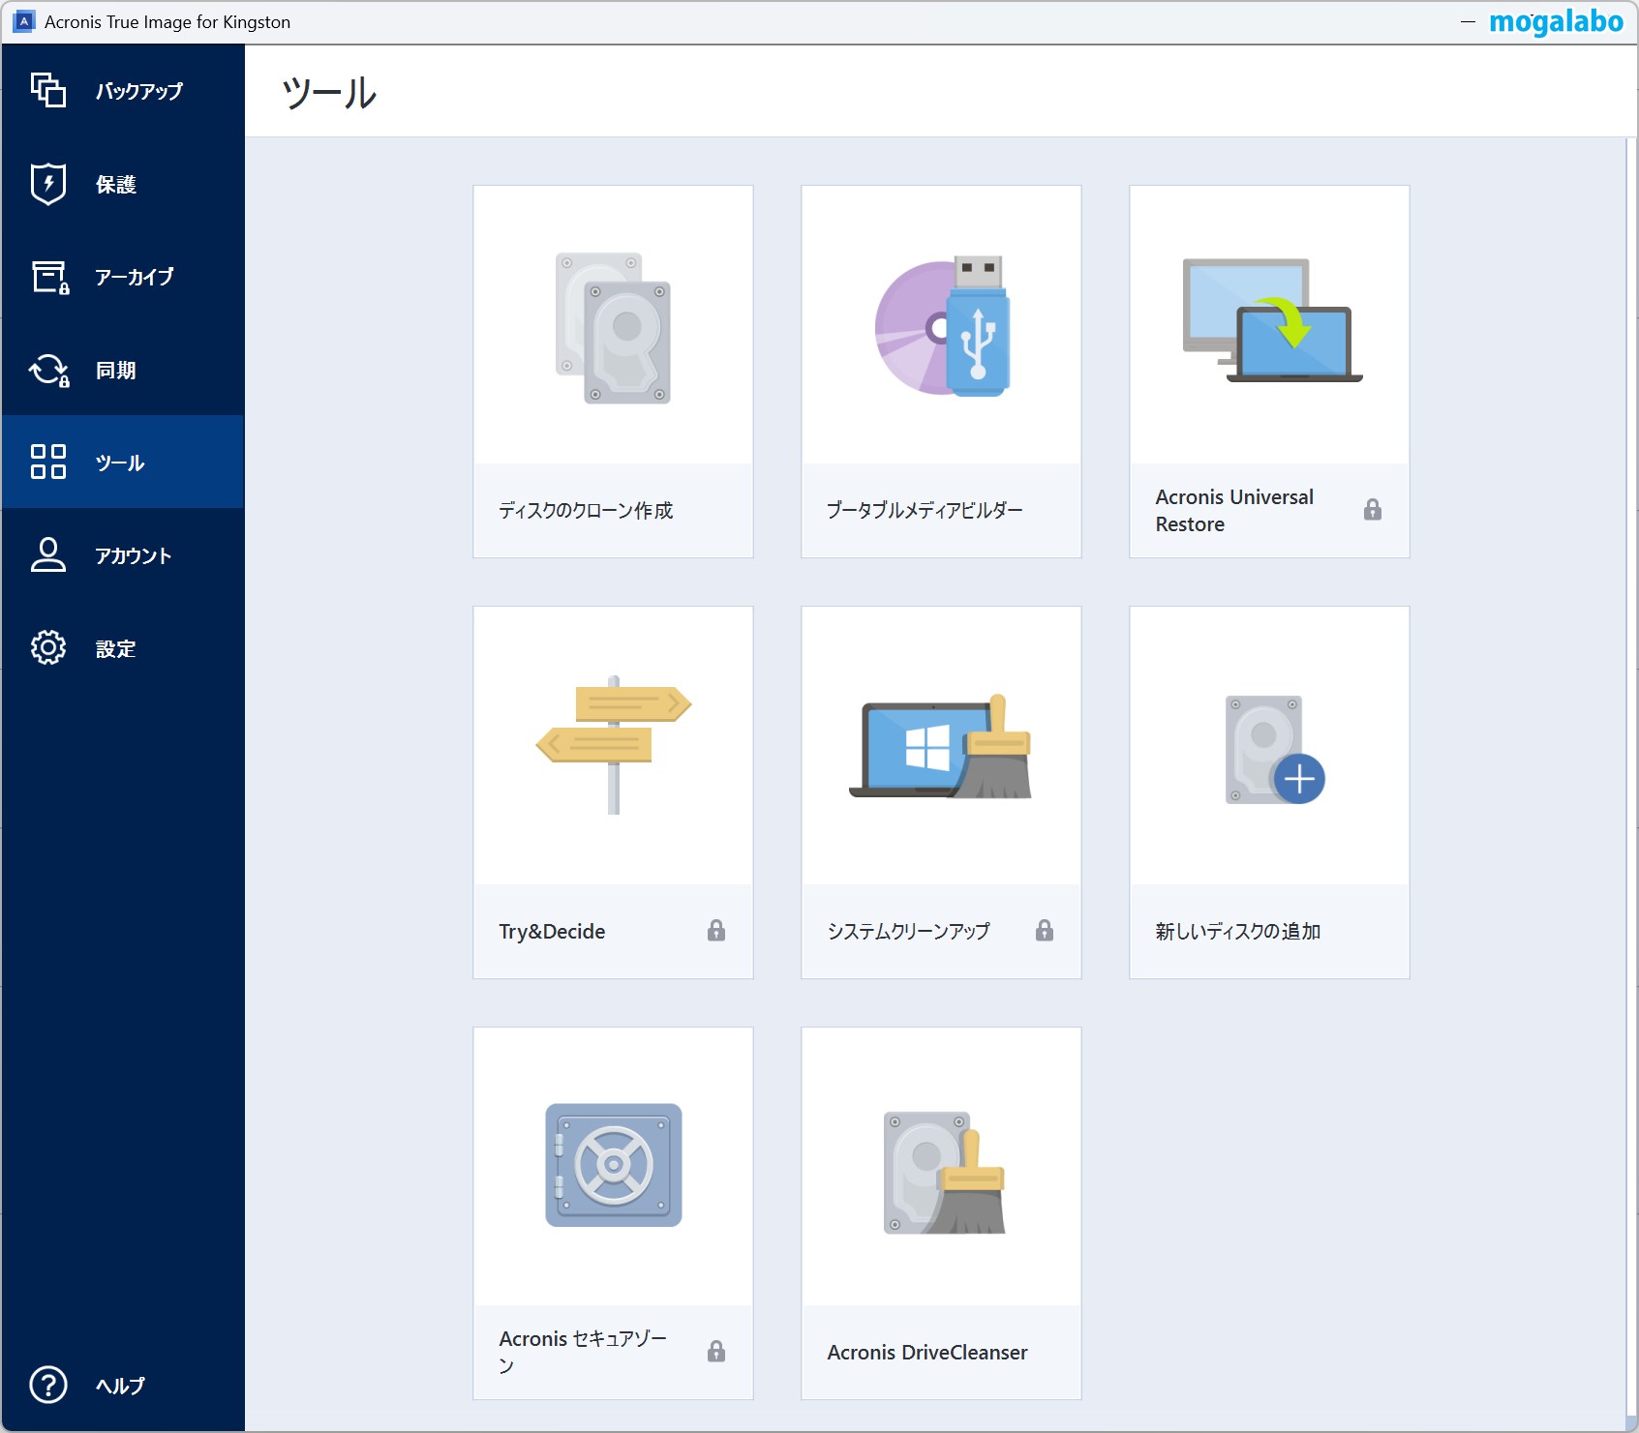The image size is (1639, 1433).
Task: Launch ブータブルメディアビルダー
Action: [940, 371]
